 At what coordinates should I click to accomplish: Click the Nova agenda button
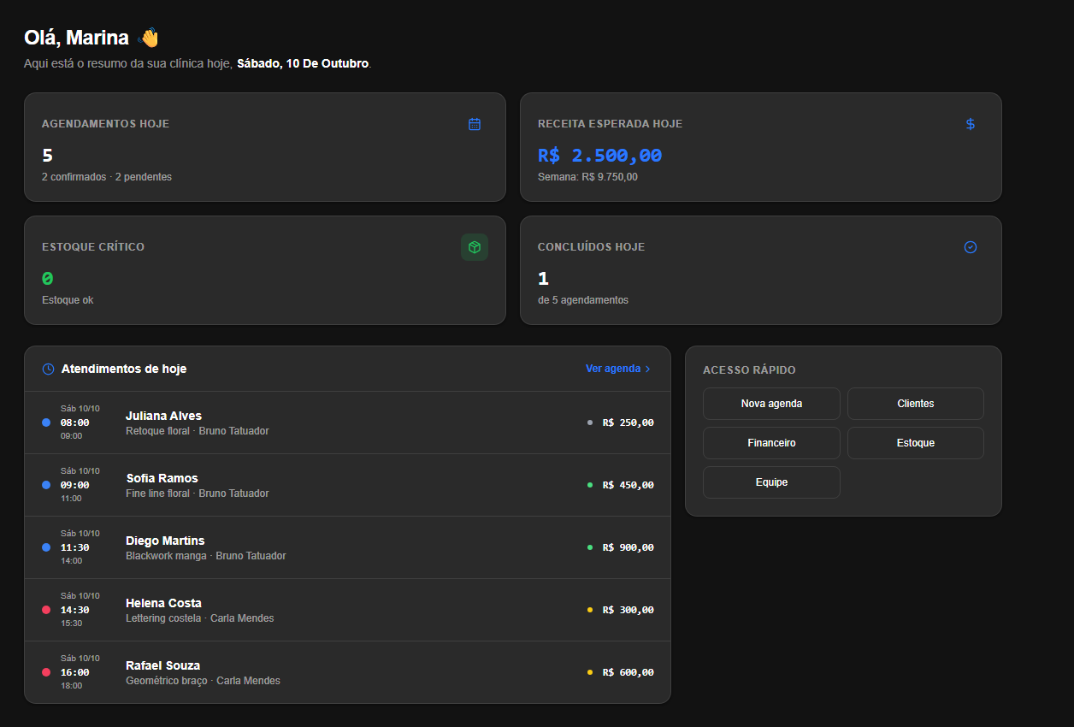coord(771,404)
